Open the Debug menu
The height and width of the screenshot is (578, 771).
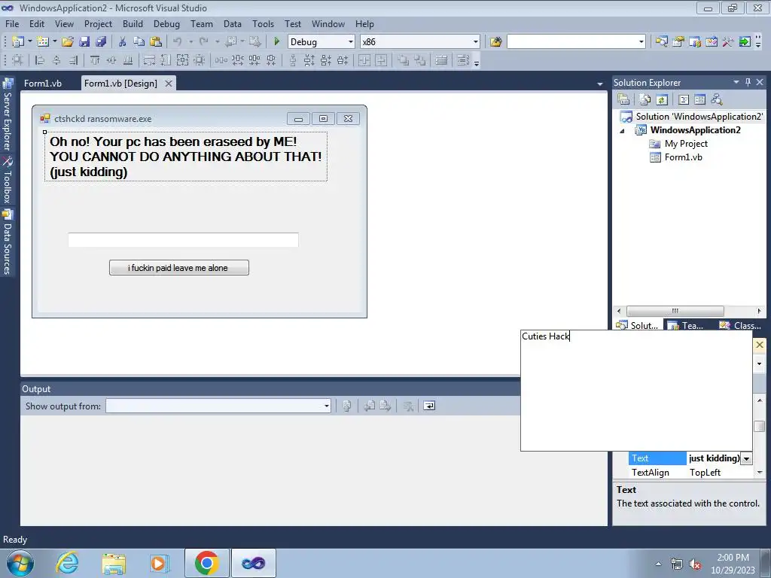tap(166, 23)
